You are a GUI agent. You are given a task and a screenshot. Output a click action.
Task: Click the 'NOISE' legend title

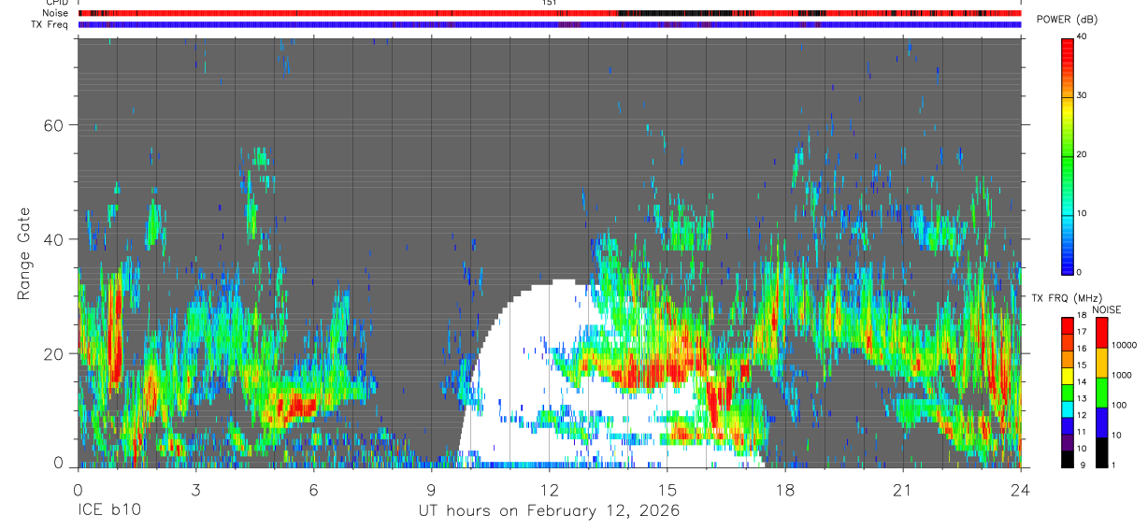click(x=1107, y=309)
